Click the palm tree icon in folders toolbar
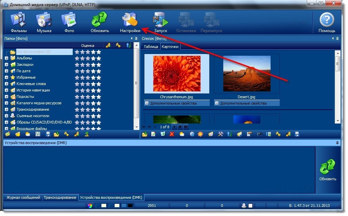 coord(87,134)
